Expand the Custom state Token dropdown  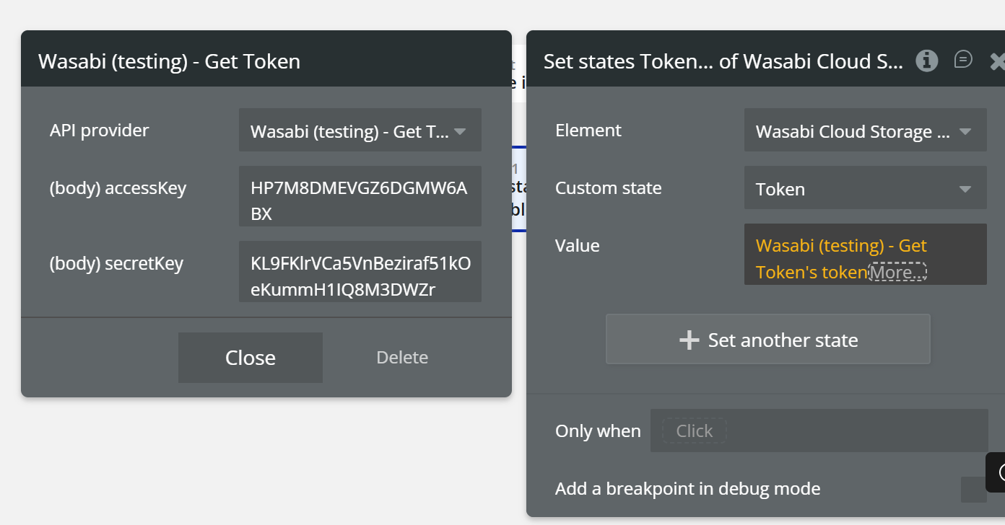(865, 188)
